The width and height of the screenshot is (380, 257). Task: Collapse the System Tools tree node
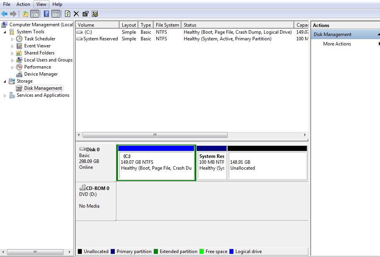(x=5, y=32)
